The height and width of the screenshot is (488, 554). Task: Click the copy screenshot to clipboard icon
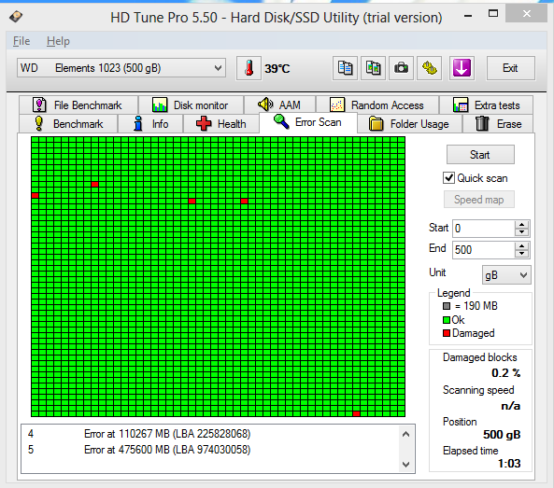(373, 68)
